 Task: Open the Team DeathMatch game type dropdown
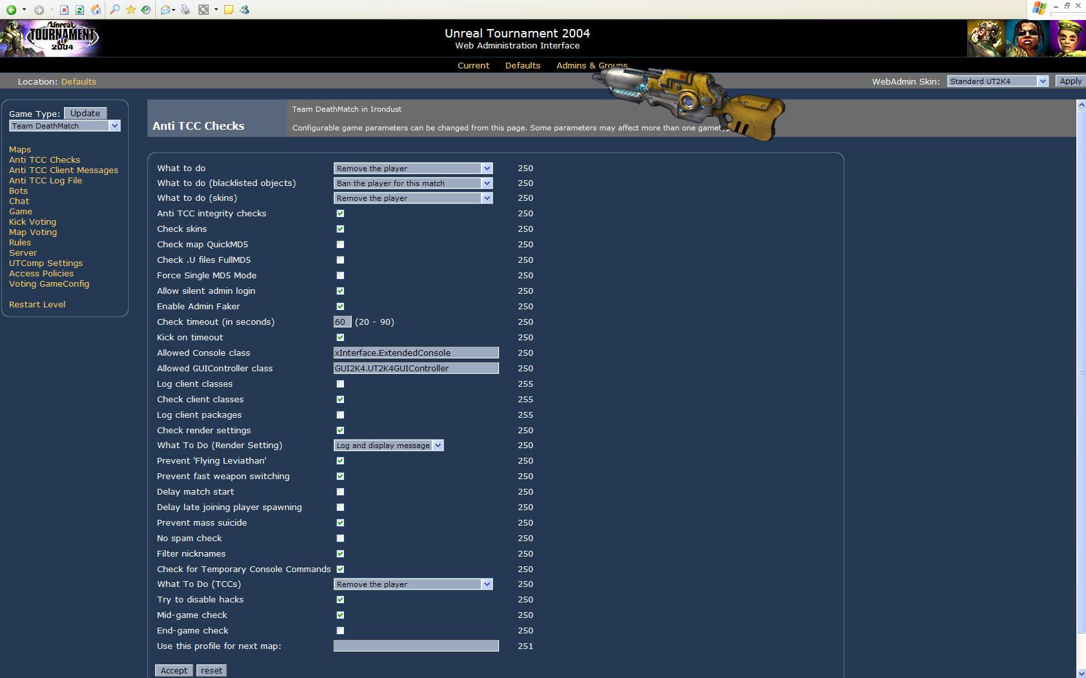pos(65,126)
